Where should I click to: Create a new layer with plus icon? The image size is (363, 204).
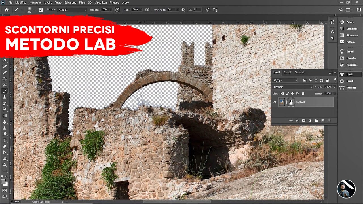point(323,120)
